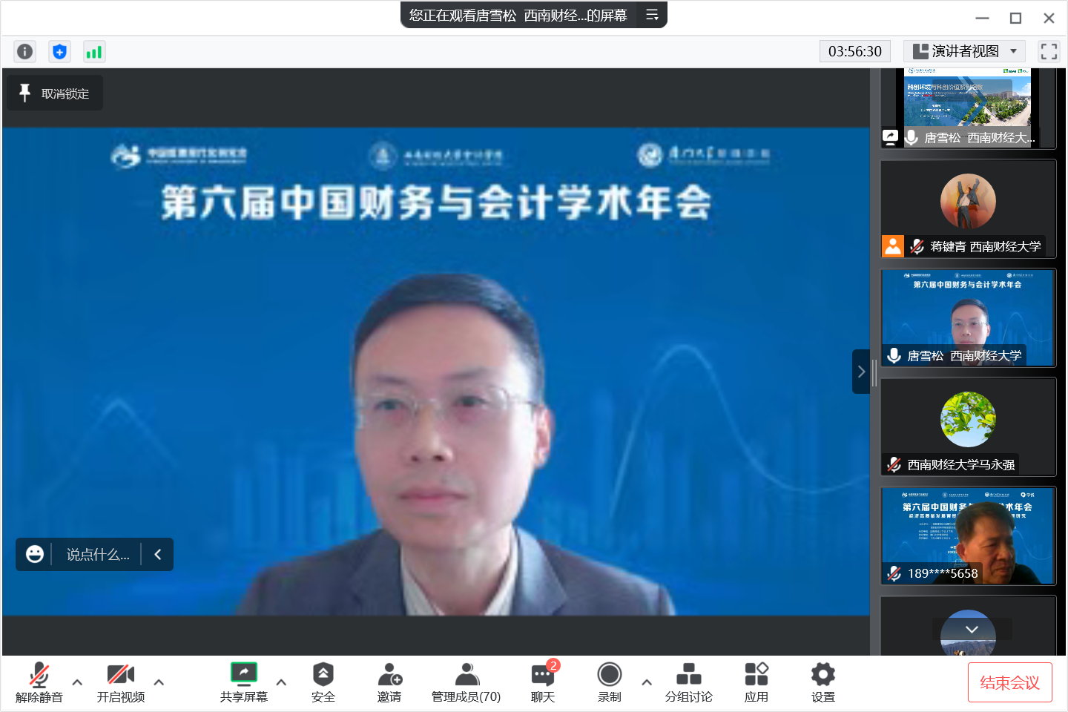This screenshot has width=1068, height=712.
Task: Open the Invite (邀请) participants icon
Action: 389,682
